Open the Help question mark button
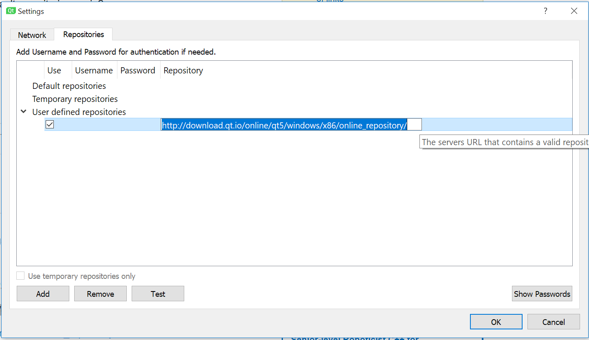Image resolution: width=589 pixels, height=340 pixels. (545, 11)
